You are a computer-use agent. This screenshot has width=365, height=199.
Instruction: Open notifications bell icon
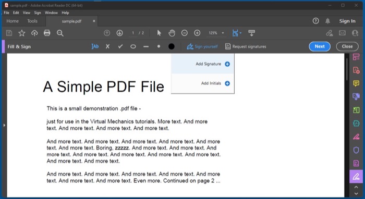click(328, 21)
